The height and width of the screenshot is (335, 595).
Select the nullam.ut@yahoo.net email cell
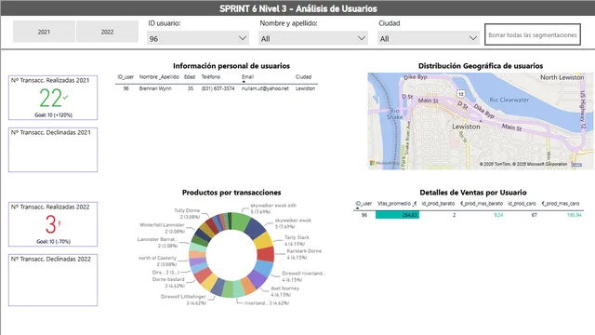tap(265, 88)
